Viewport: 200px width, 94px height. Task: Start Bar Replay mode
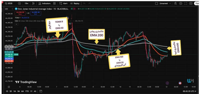(x=75, y=3)
